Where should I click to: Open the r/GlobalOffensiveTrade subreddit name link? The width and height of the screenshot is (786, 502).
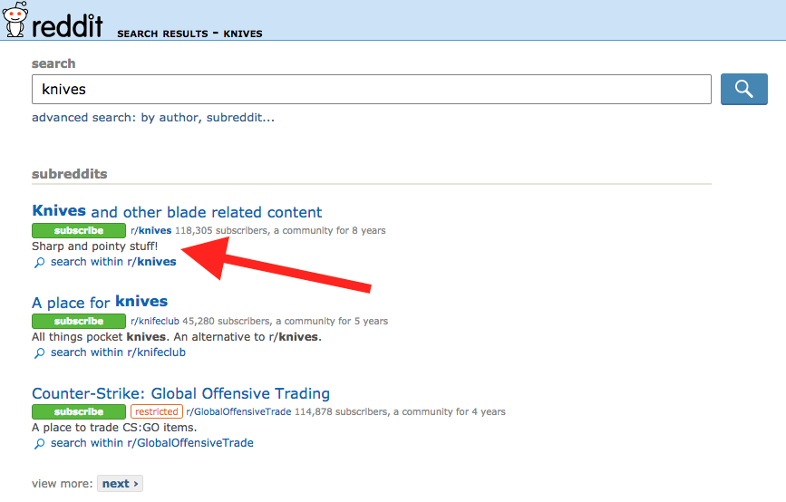coord(238,411)
